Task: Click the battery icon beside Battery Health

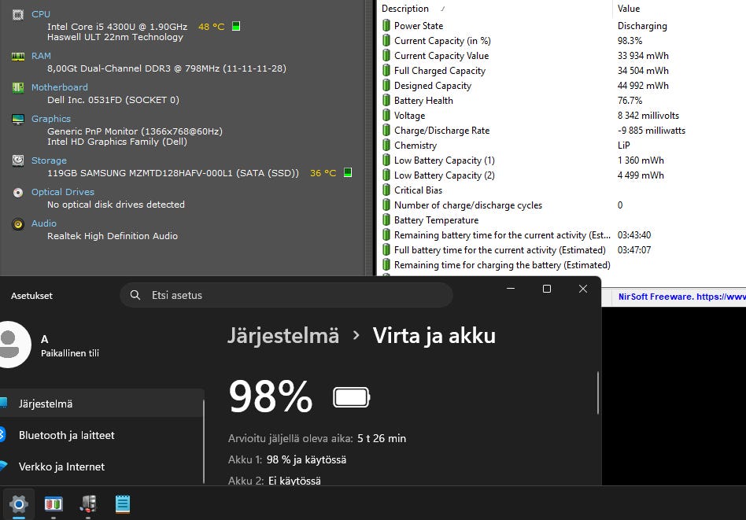Action: tap(386, 101)
